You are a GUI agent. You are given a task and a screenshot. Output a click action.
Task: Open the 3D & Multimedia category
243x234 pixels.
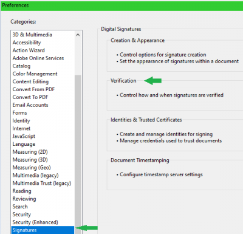(32, 35)
